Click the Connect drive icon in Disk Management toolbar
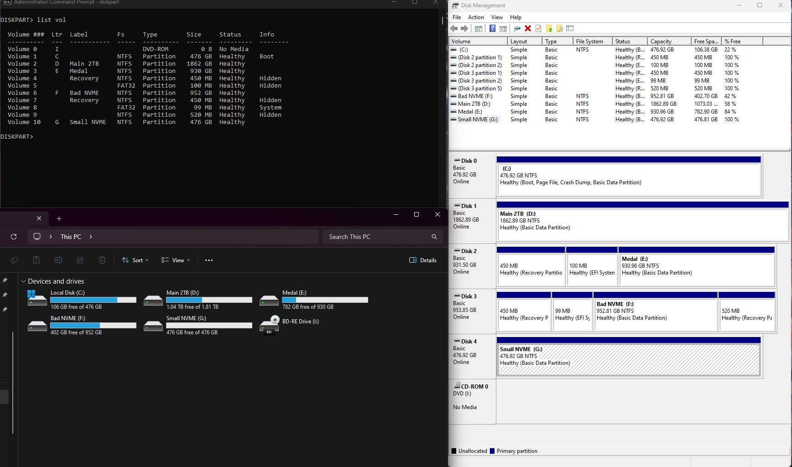The height and width of the screenshot is (467, 792). click(x=517, y=29)
